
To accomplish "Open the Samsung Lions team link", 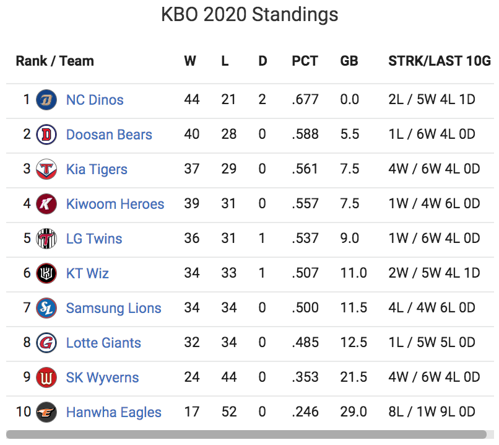I will point(114,308).
